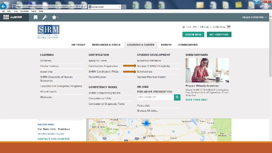Screen dimensions: 272x153
Task: Click the Turlock #5324 chapter heading
Action: pyautogui.click(x=46, y=125)
